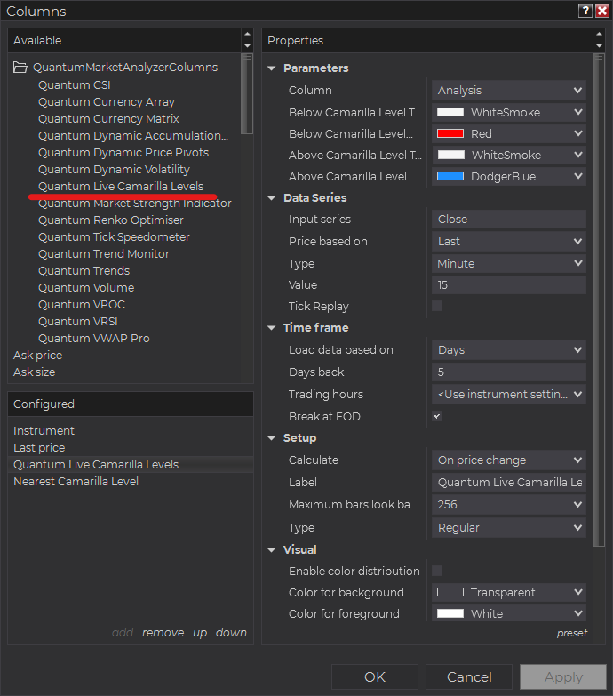Image resolution: width=613 pixels, height=696 pixels.
Task: Select Quantum Dynamic Price Pivots
Action: (x=123, y=152)
